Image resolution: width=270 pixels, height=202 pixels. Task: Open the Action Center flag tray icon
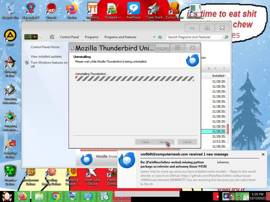232,196
